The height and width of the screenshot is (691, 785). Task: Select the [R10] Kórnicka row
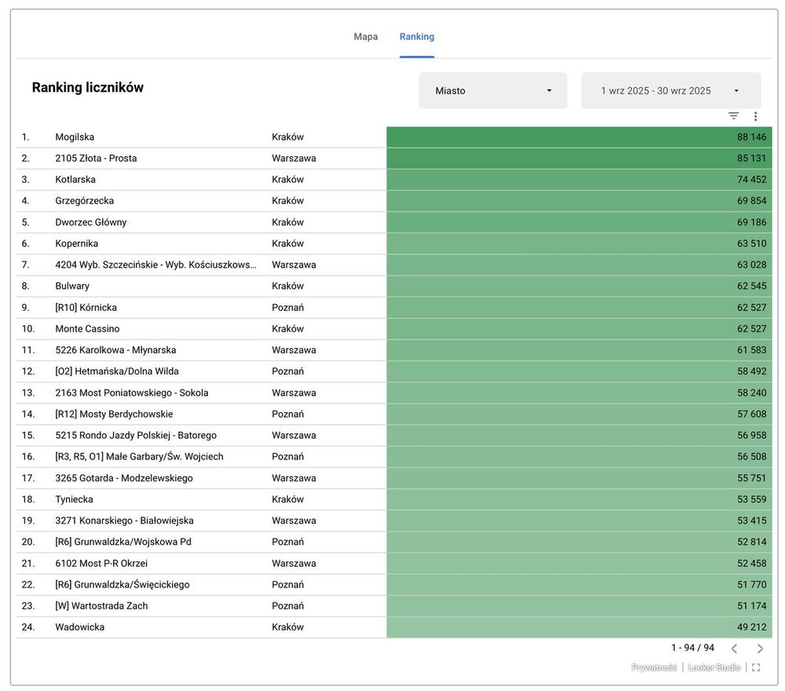(86, 308)
